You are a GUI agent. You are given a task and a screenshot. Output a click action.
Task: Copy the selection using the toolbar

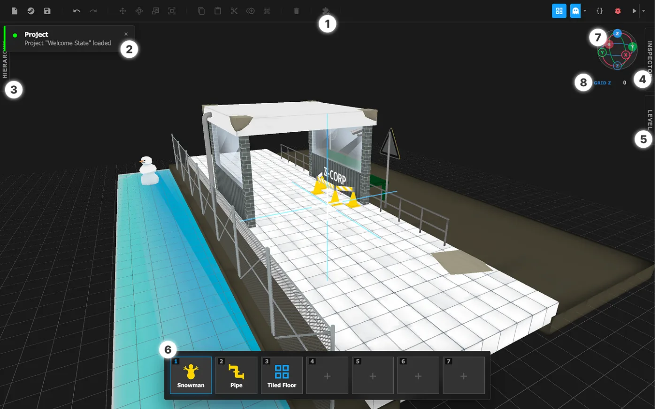[201, 11]
